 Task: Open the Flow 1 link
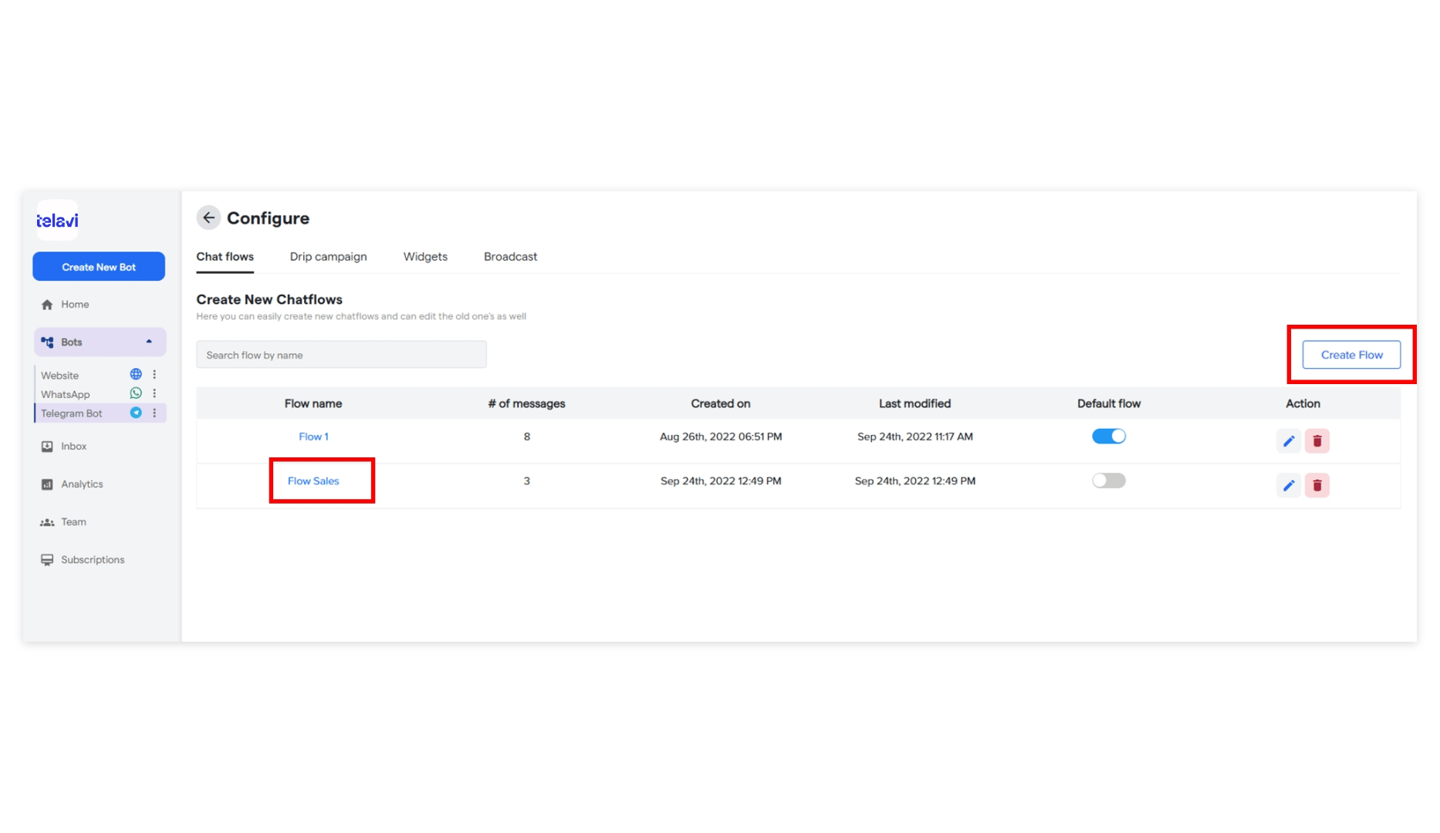[x=313, y=437]
